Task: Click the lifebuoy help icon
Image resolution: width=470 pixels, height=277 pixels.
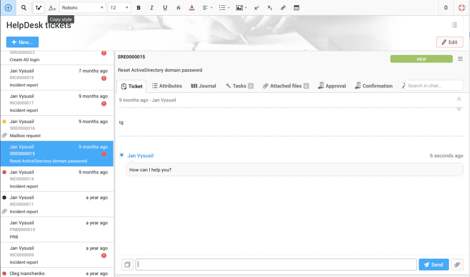Action: click(462, 8)
